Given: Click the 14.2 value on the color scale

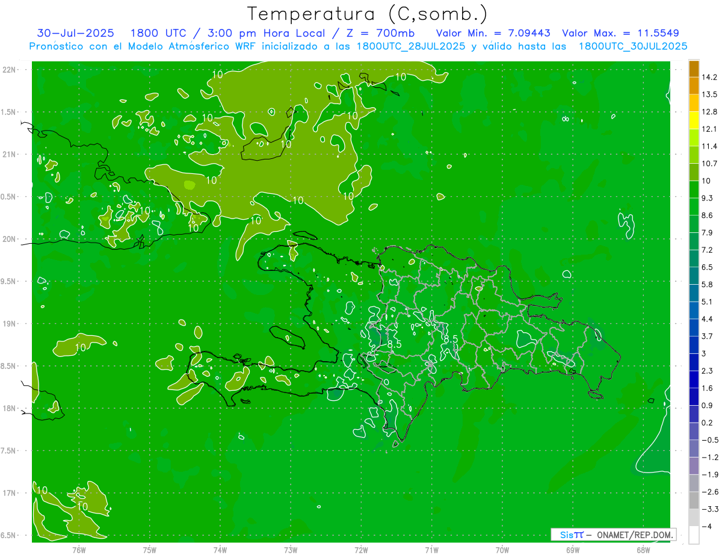Looking at the screenshot, I should (x=709, y=77).
